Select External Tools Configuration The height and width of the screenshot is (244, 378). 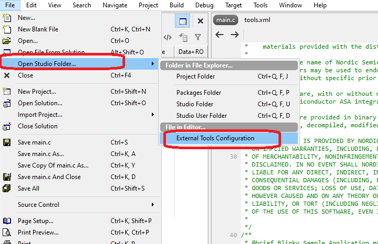pos(215,138)
